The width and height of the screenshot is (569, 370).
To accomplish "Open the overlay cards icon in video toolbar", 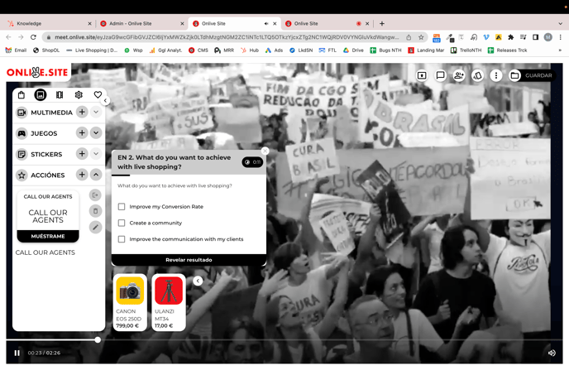I will 477,75.
